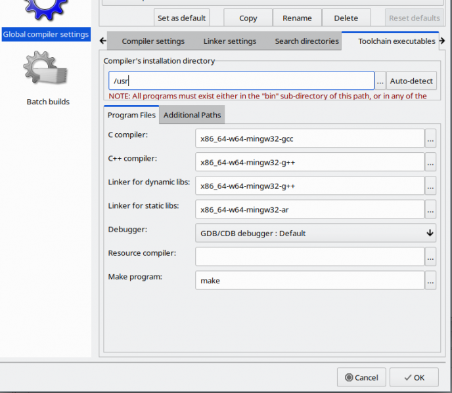Image resolution: width=452 pixels, height=393 pixels.
Task: Switch to Linker settings tab
Action: click(230, 41)
